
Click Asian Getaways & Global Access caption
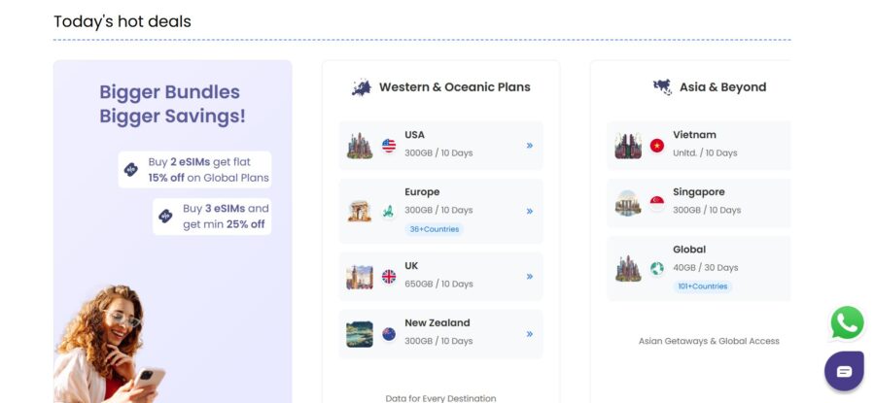tap(709, 341)
